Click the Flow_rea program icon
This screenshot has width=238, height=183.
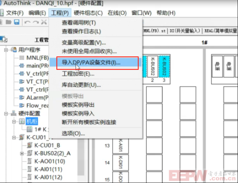[22, 105]
